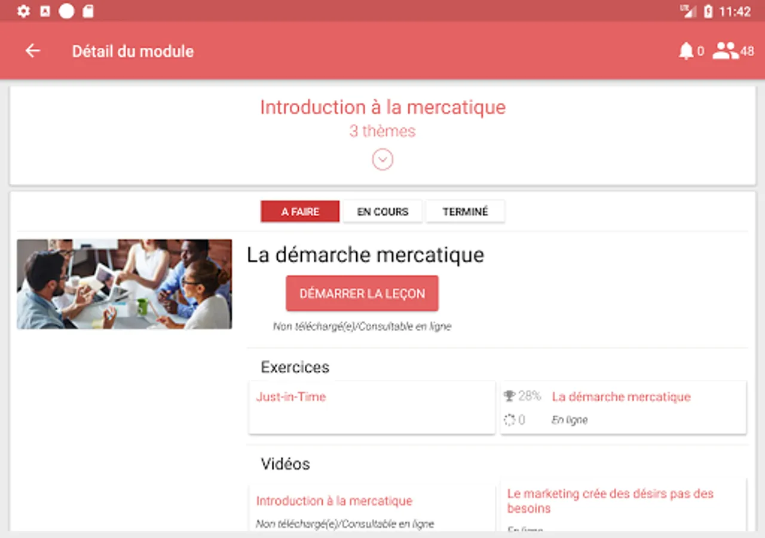Image resolution: width=765 pixels, height=538 pixels.
Task: Go back with the arrow icon
Action: (33, 51)
